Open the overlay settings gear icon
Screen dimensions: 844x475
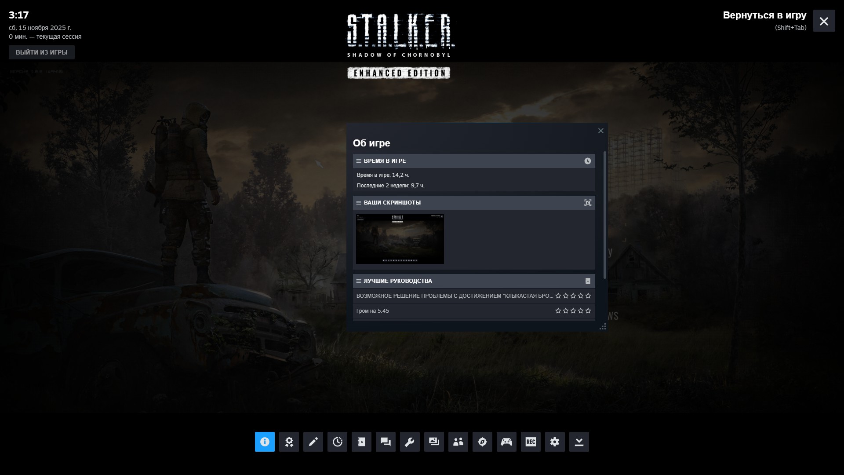pyautogui.click(x=555, y=442)
